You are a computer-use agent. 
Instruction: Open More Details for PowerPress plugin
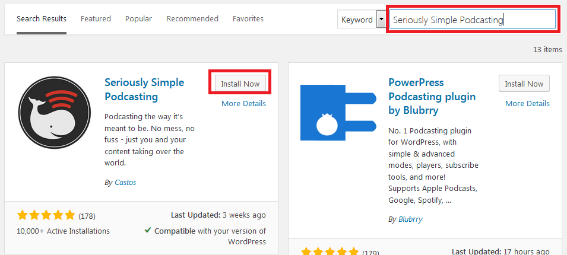pos(527,104)
